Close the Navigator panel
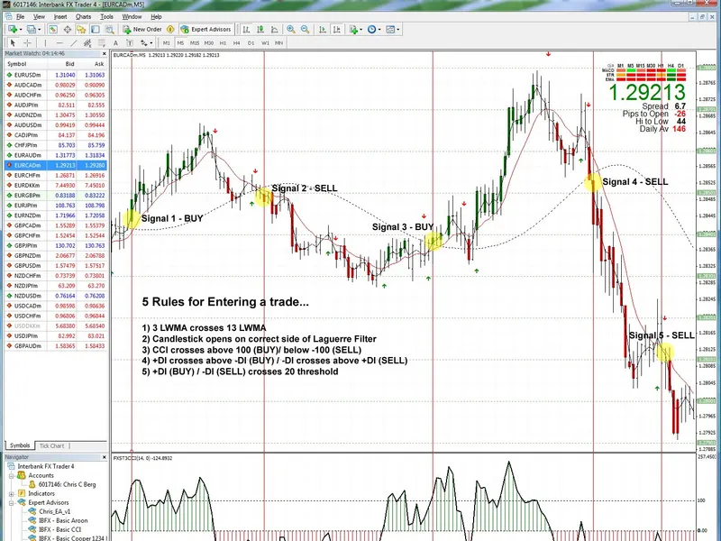Screen dimensions: 721x541 104,457
